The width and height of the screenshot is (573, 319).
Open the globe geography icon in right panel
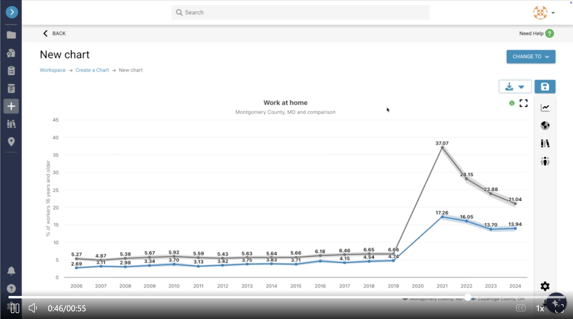(545, 126)
